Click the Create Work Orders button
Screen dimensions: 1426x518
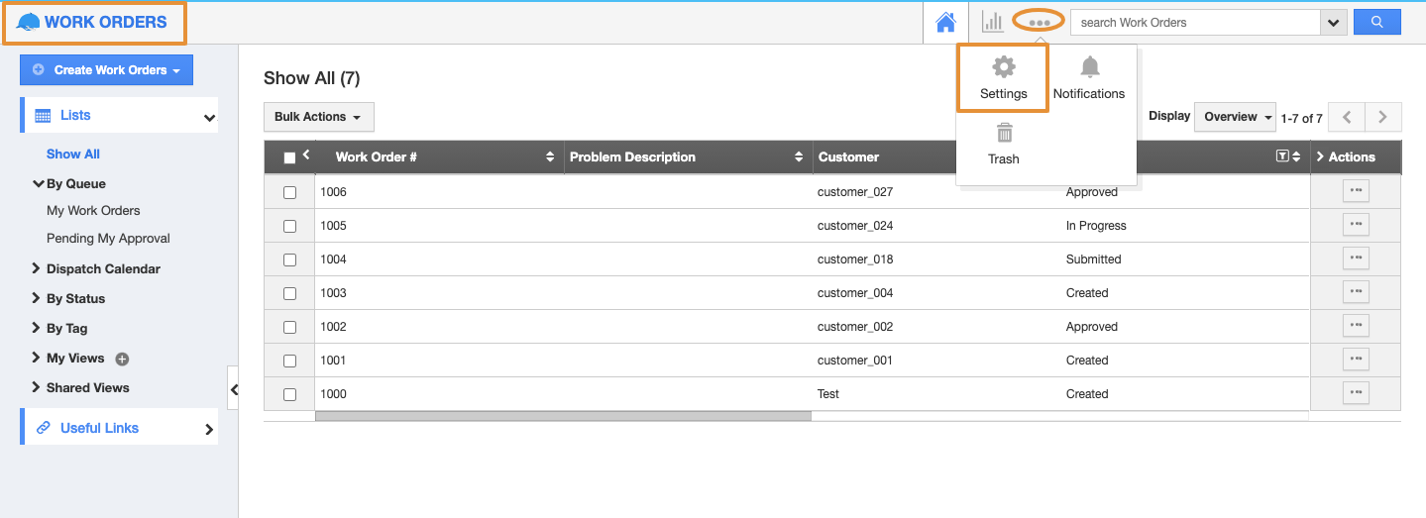pos(106,70)
